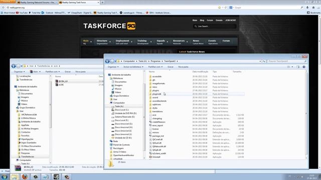Select the QtSql4.dll file
Image resolution: width=321 pixels, height=180 pixels.
click(156, 150)
